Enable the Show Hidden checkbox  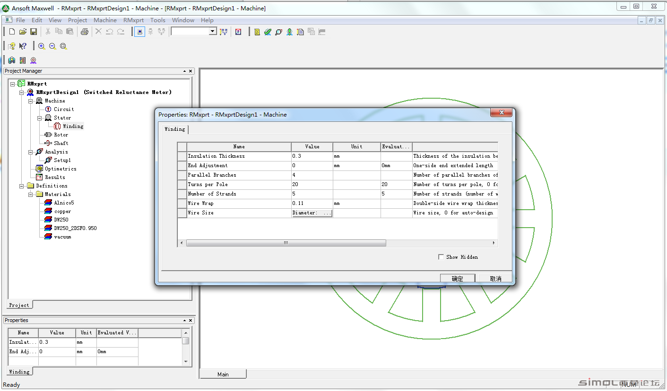pyautogui.click(x=441, y=257)
